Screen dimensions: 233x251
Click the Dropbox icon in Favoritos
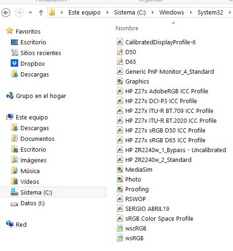pyautogui.click(x=14, y=63)
